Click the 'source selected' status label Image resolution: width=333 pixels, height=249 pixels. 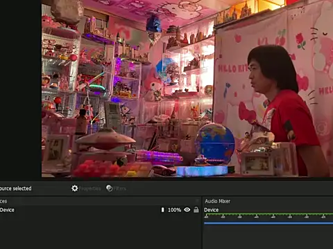[x=16, y=188]
